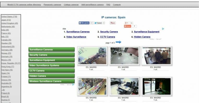Go to next page with blue arrow
Viewport: 199px width, 103px height.
tap(118, 42)
